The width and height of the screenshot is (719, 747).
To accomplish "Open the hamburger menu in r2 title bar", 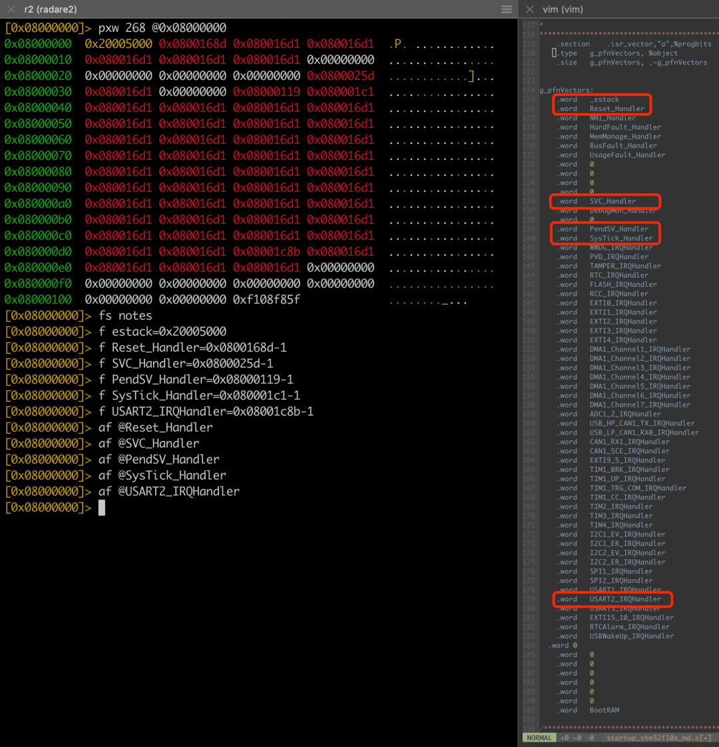I will [507, 9].
